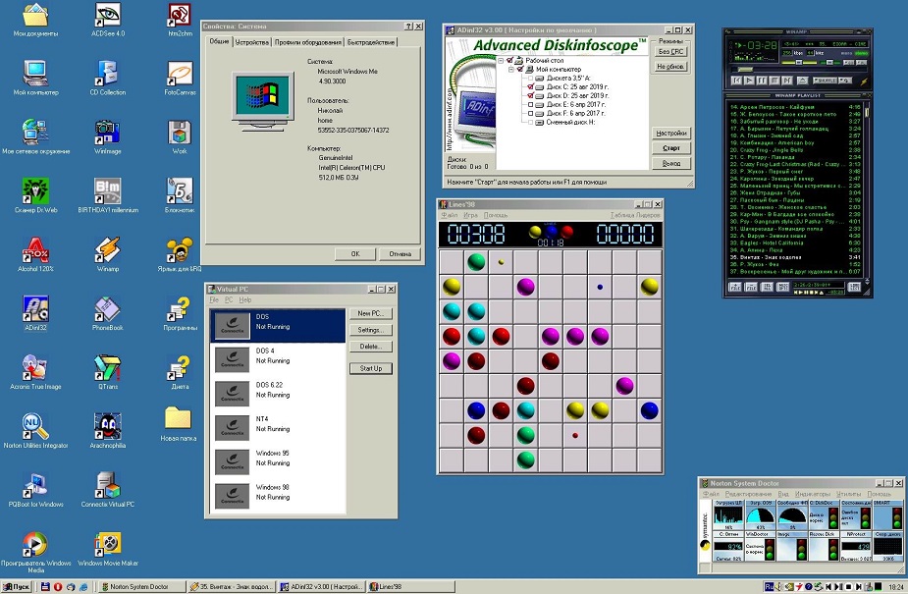Switch to Lines'98 in the taskbar
The height and width of the screenshot is (594, 908).
pos(409,586)
